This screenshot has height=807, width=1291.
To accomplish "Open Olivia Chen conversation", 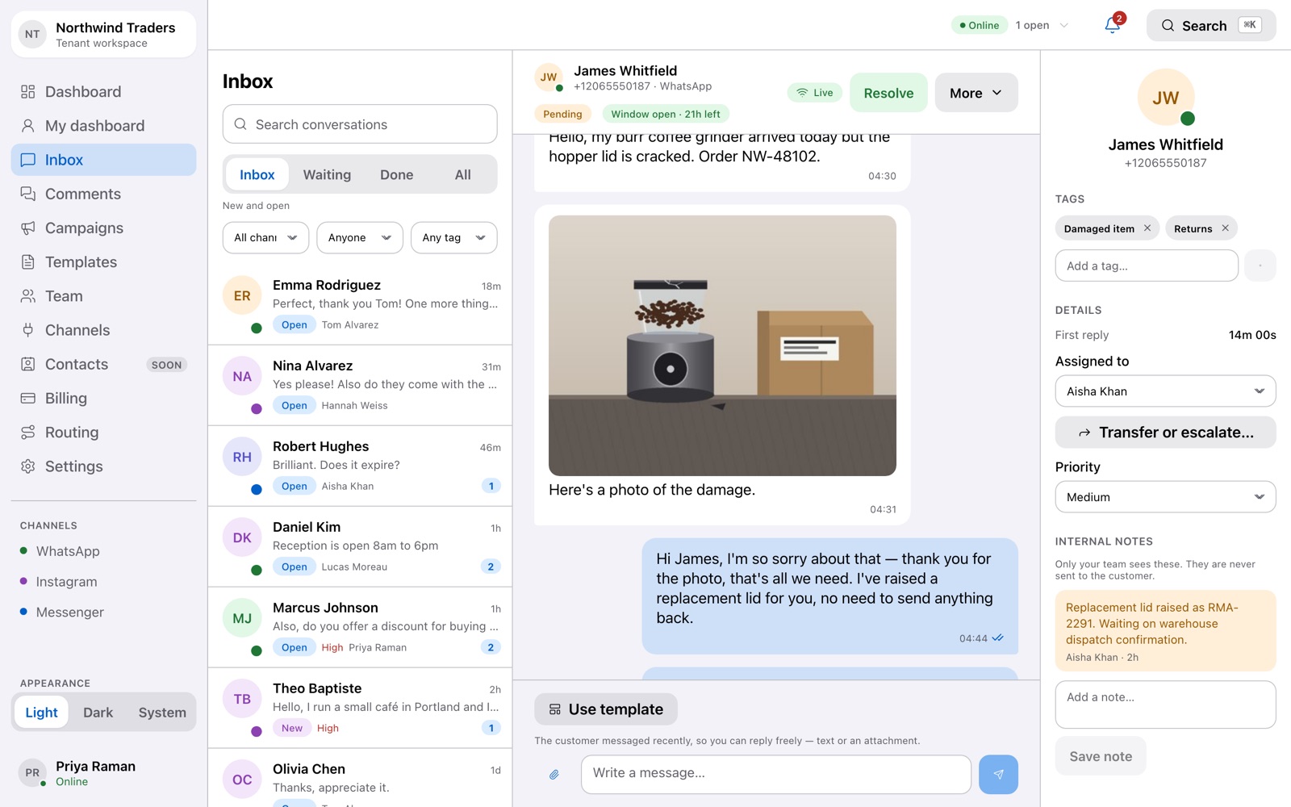I will [x=360, y=779].
